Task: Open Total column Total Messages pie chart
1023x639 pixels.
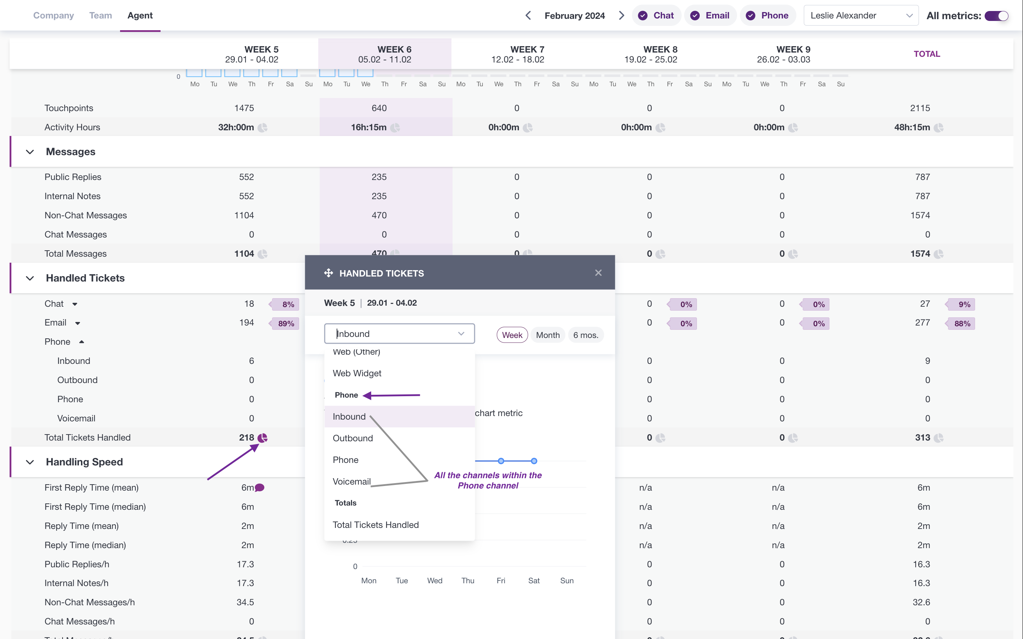Action: tap(938, 254)
